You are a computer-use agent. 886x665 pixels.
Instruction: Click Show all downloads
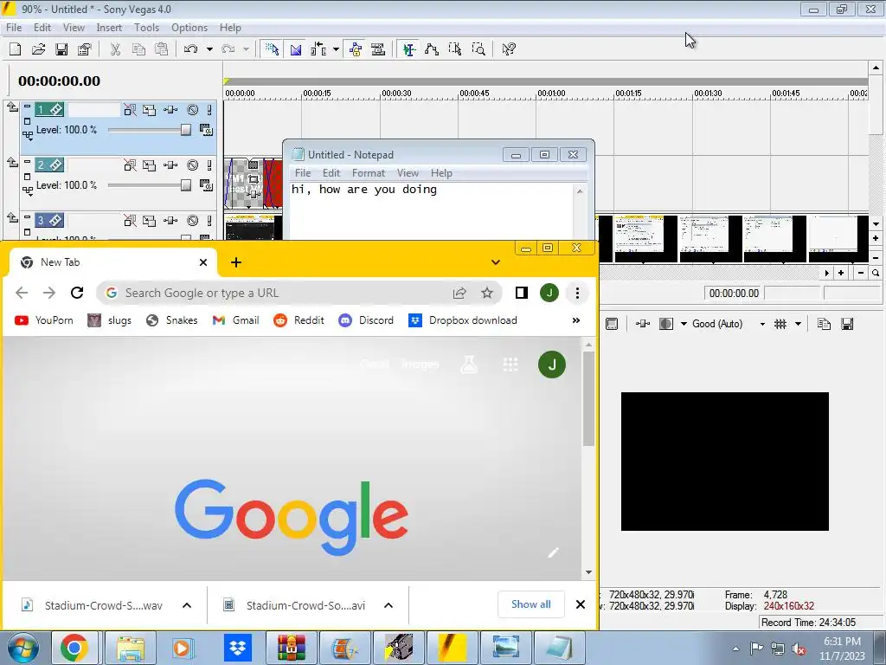tap(531, 604)
